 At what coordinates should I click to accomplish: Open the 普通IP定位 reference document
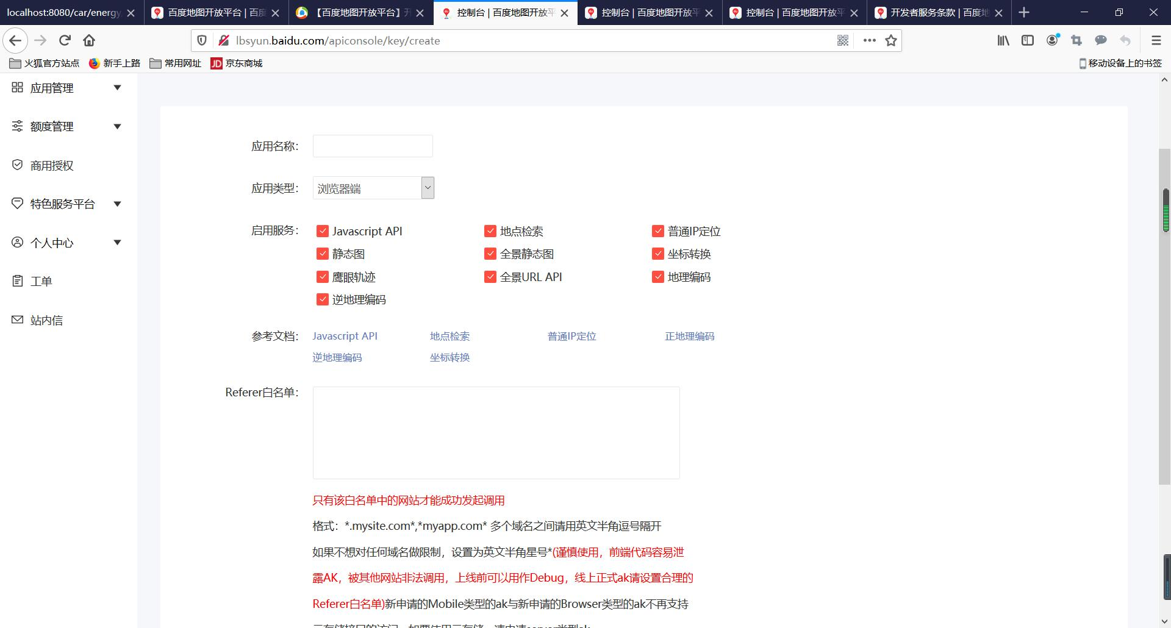(x=571, y=336)
